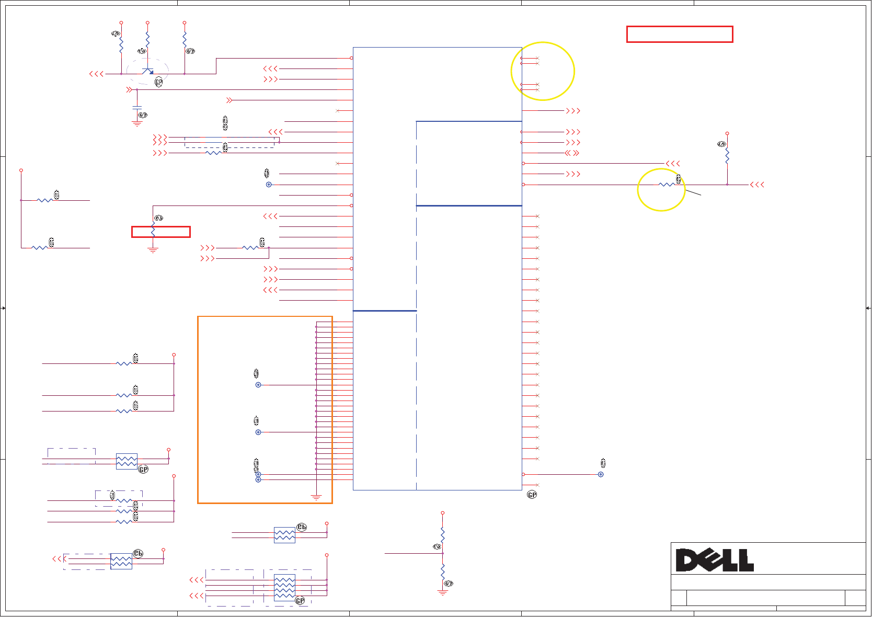This screenshot has width=872, height=617.
Task: Select the transistor symbol inside dashed circle
Action: (x=148, y=70)
